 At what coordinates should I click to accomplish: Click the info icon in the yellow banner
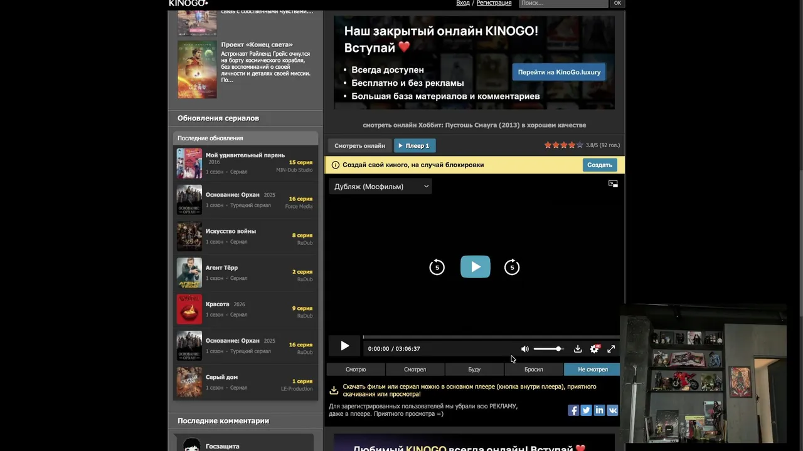[x=335, y=165]
